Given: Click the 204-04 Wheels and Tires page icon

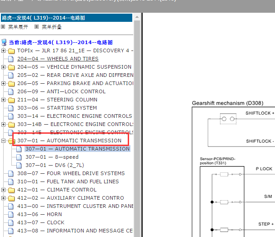Looking at the screenshot, I should click(11, 59).
